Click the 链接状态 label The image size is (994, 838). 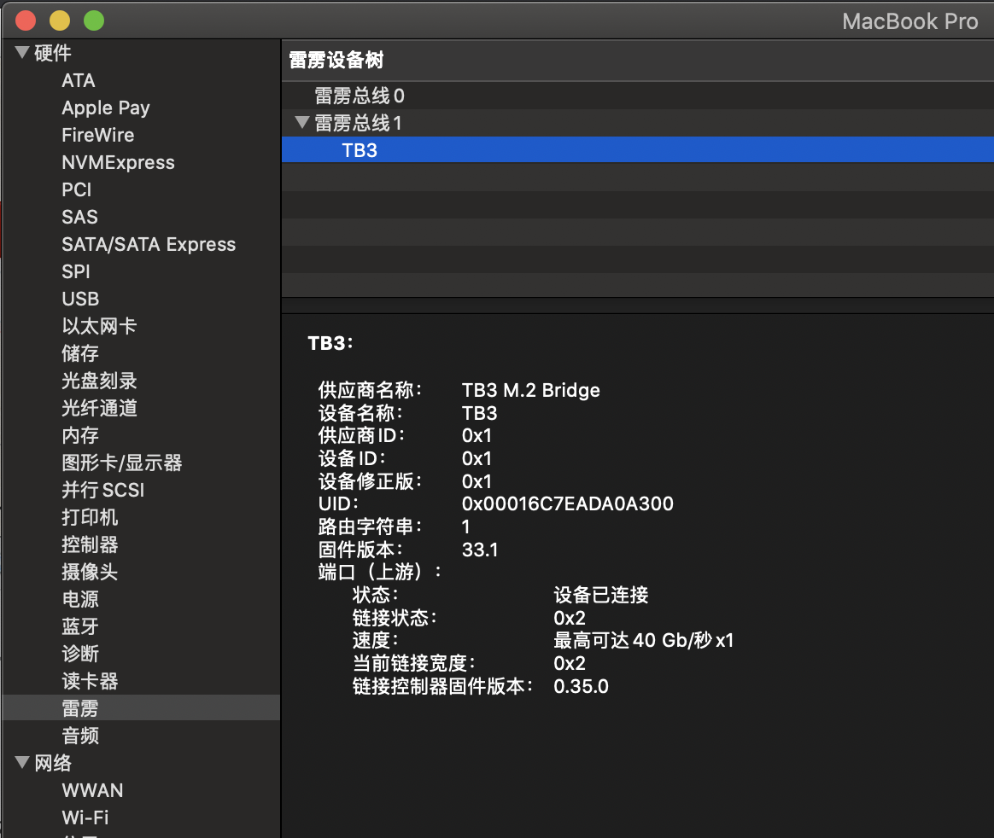click(395, 618)
